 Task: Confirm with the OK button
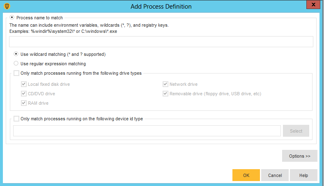[246, 175]
